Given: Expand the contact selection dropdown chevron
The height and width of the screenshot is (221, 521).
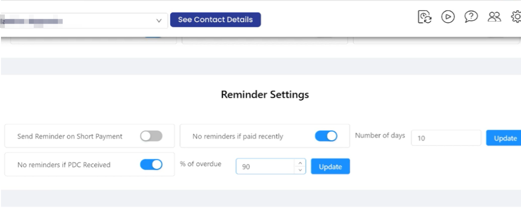Looking at the screenshot, I should click(159, 21).
